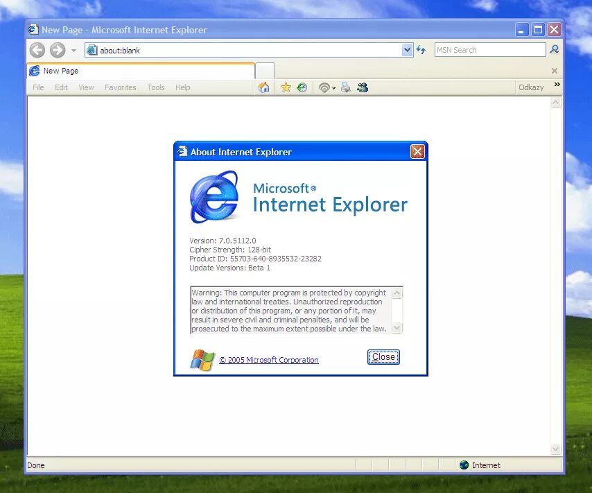Click the search magnifier icon
Screen dimensions: 592x493
pos(555,49)
